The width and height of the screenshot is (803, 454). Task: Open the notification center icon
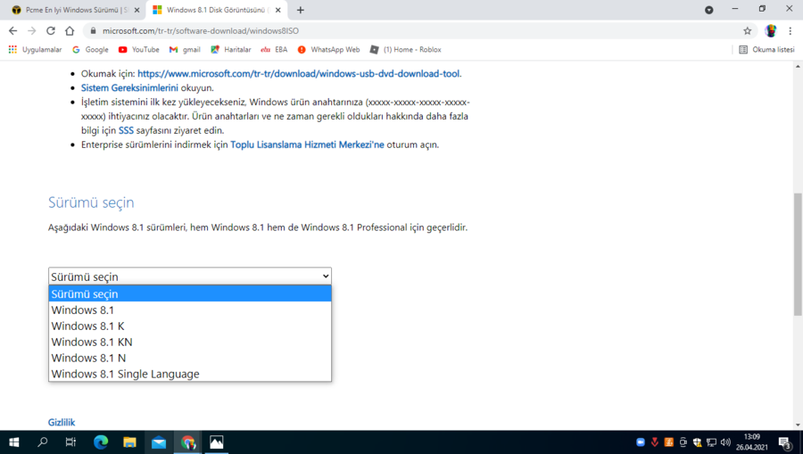[x=785, y=442]
